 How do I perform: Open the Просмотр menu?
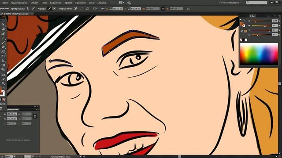pos(80,3)
